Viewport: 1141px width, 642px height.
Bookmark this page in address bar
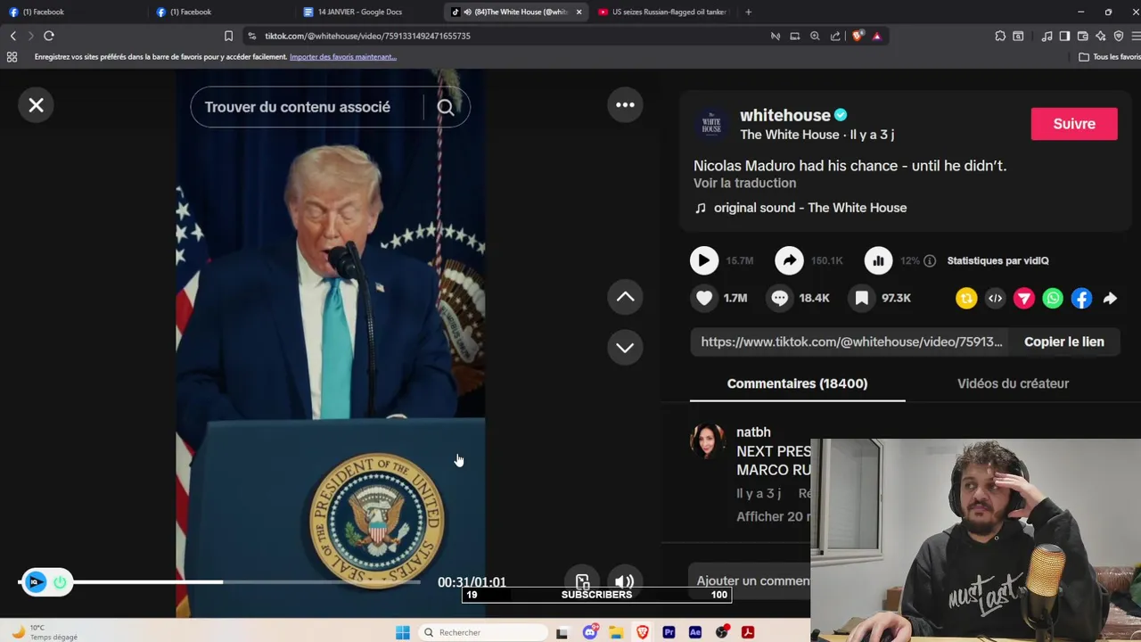click(x=228, y=36)
